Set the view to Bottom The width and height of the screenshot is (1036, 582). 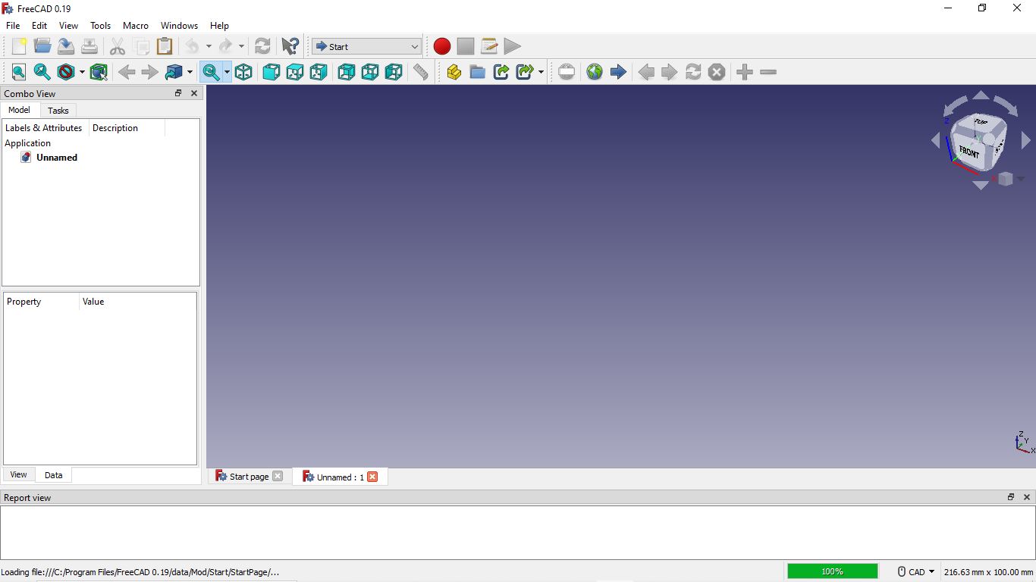(x=370, y=72)
